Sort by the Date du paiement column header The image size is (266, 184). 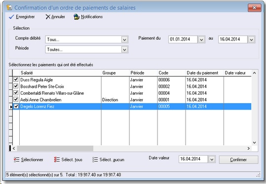click(x=205, y=73)
